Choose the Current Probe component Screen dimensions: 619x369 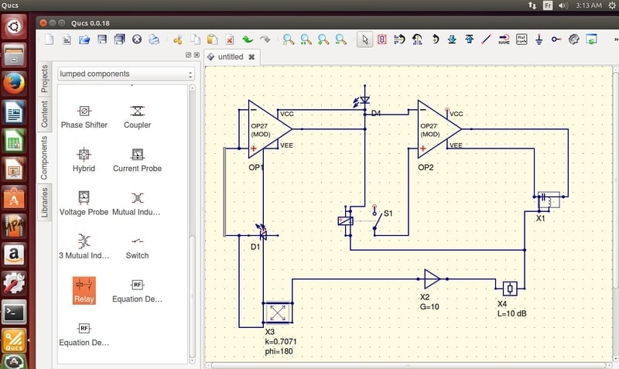tap(137, 160)
